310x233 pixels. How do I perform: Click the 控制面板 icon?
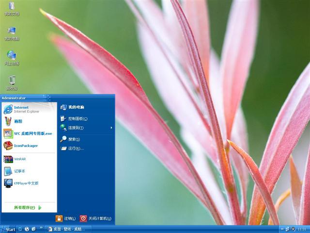click(63, 118)
